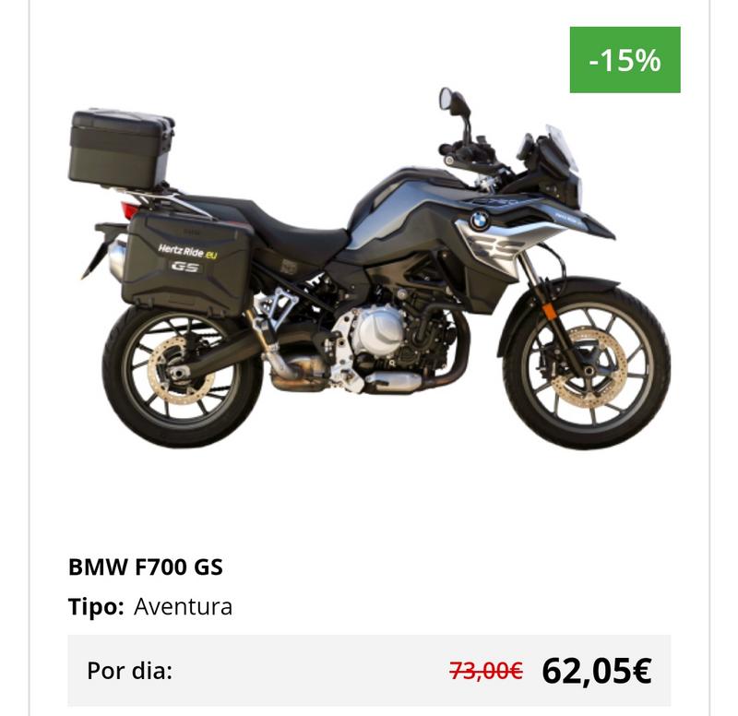Viewport: 738px width, 716px height.
Task: Click the motorcycle's front wheel
Action: (587, 367)
